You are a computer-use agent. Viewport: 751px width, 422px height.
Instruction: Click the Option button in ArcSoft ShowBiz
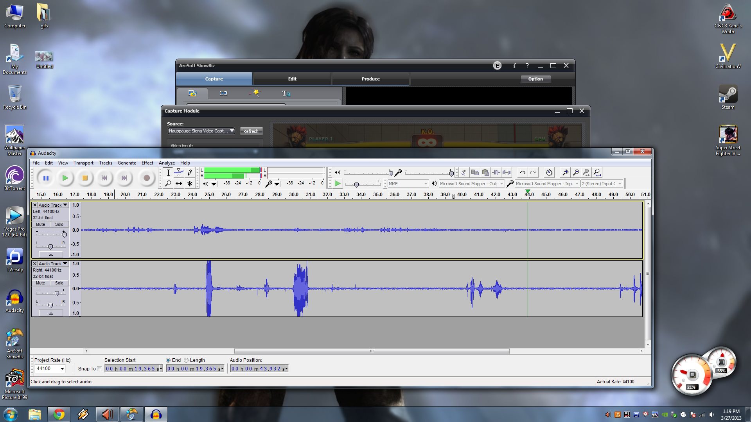[535, 79]
